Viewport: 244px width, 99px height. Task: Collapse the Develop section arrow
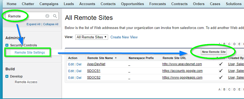coord(7,76)
